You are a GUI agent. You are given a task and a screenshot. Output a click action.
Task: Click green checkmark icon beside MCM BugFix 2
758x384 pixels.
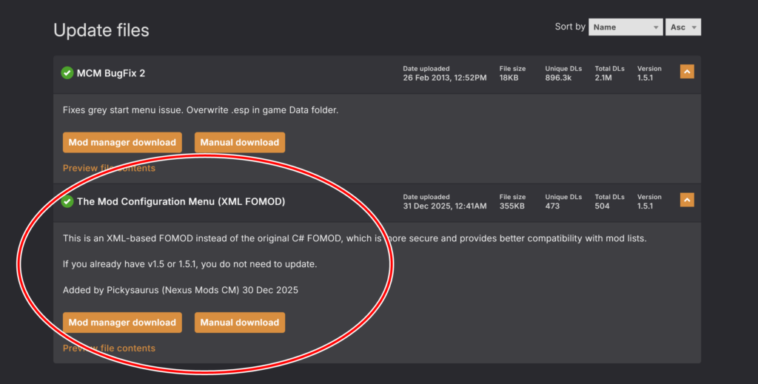pyautogui.click(x=67, y=73)
